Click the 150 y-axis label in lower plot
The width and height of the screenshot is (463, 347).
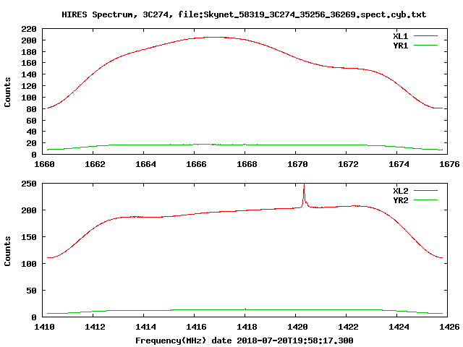pos(29,237)
